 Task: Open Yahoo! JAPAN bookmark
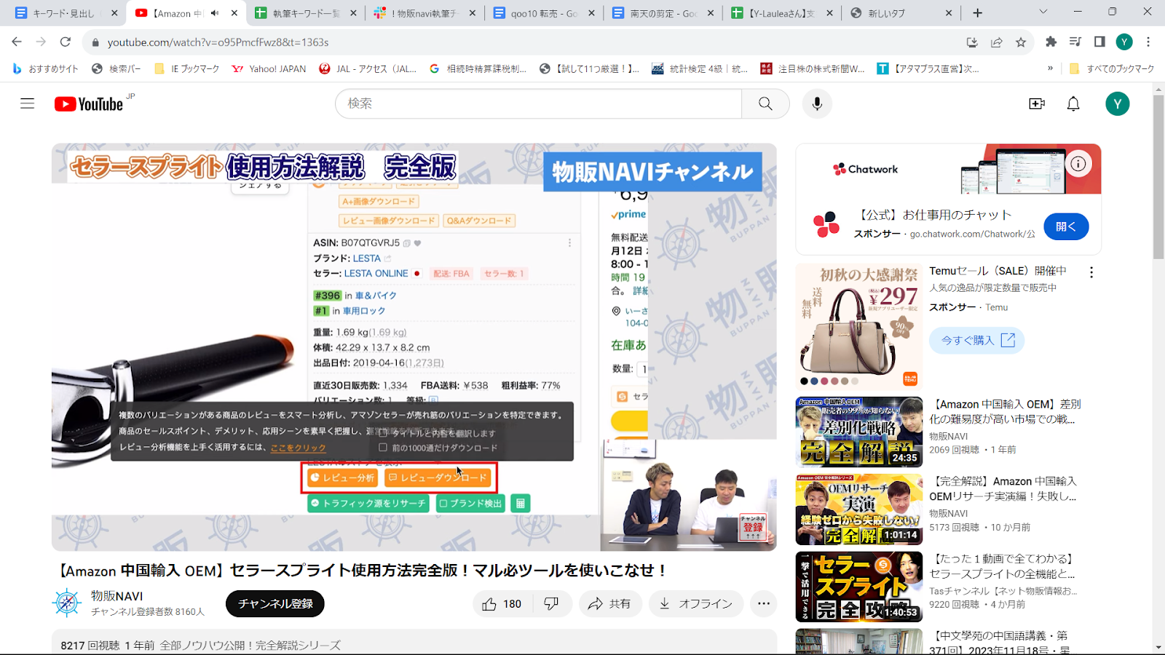pyautogui.click(x=269, y=68)
